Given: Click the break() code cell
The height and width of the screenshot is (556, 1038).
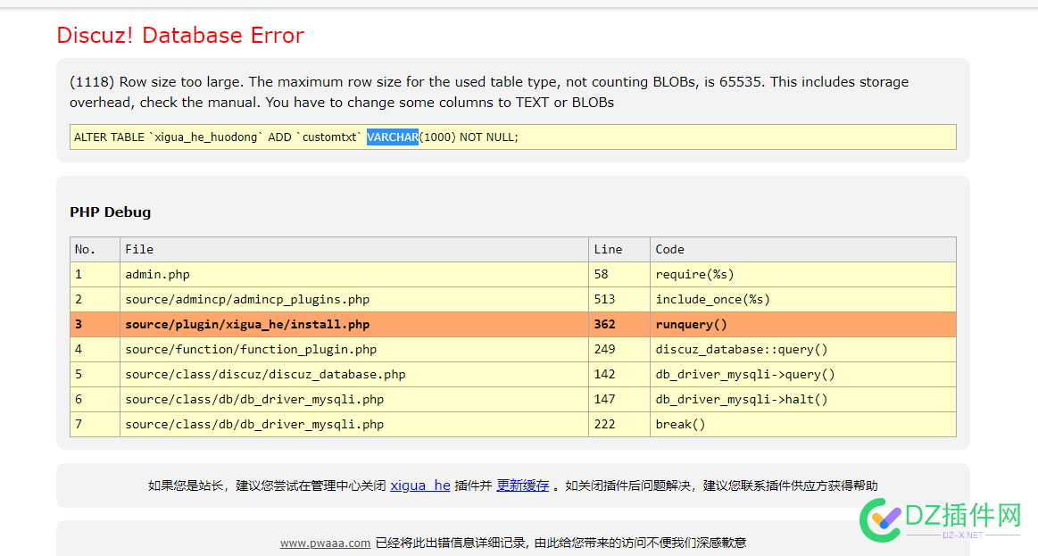Looking at the screenshot, I should [803, 424].
